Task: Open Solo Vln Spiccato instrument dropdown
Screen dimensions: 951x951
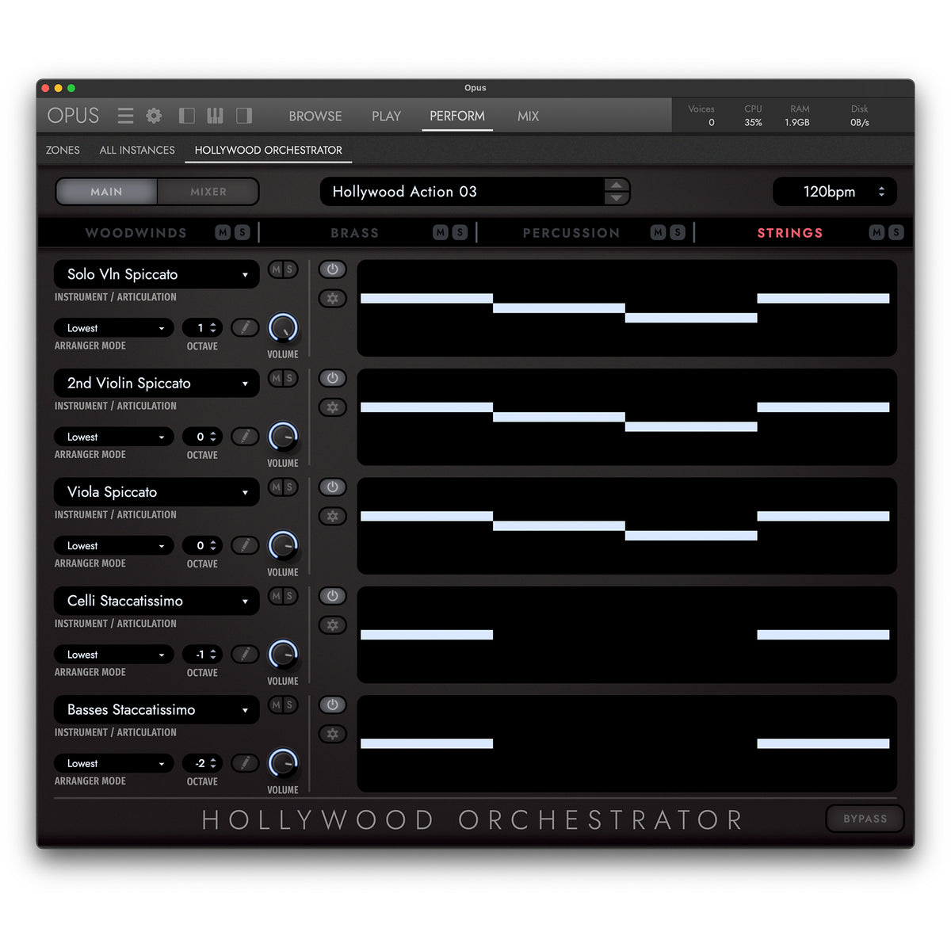Action: [157, 274]
